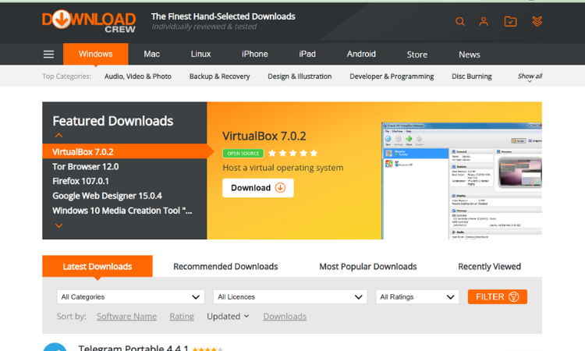
Task: Expand Show all categories
Action: pyautogui.click(x=530, y=76)
